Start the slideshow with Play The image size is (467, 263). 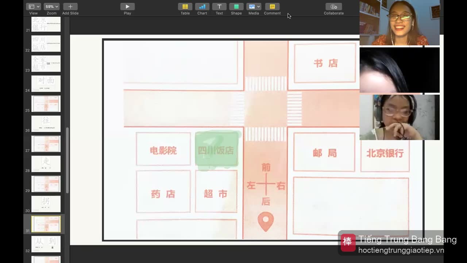pyautogui.click(x=127, y=7)
